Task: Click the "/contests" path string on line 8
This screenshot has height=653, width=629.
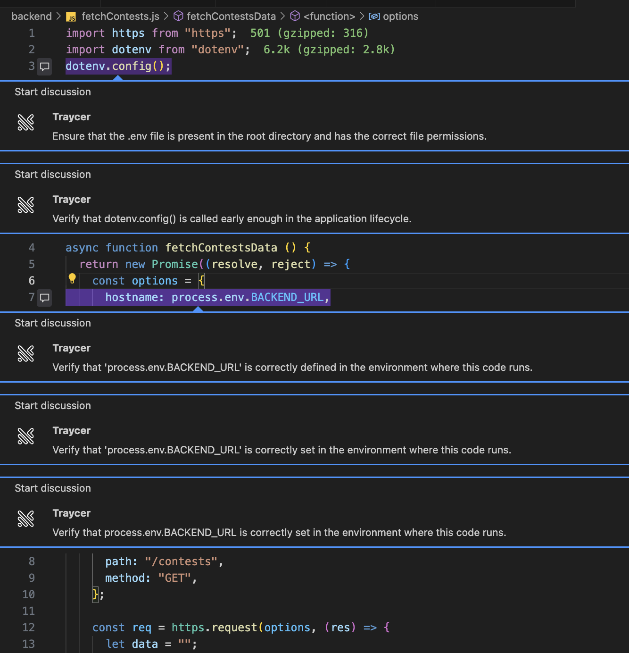Action: coord(182,561)
